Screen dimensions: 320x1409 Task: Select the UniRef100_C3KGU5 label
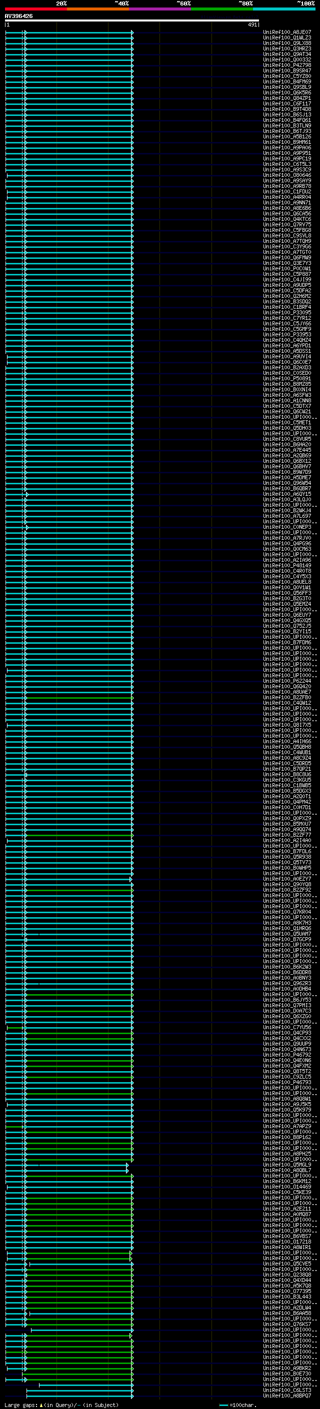[x=287, y=780]
